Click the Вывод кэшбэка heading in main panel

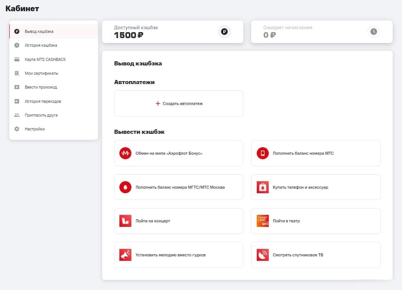coord(138,63)
